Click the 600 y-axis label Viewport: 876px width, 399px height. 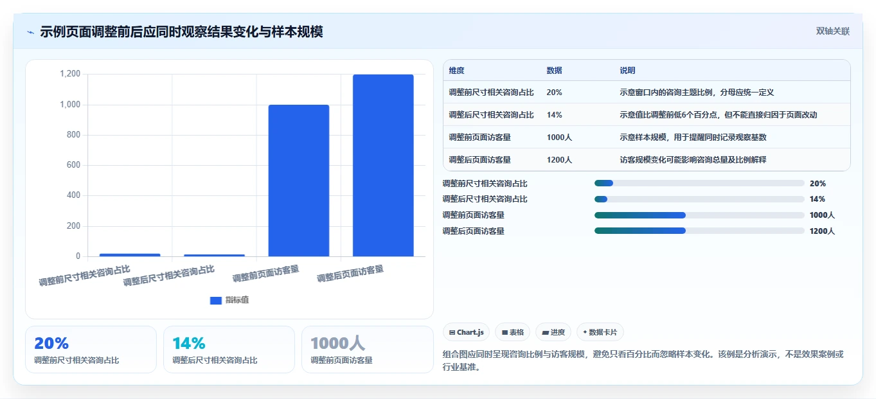[74, 165]
